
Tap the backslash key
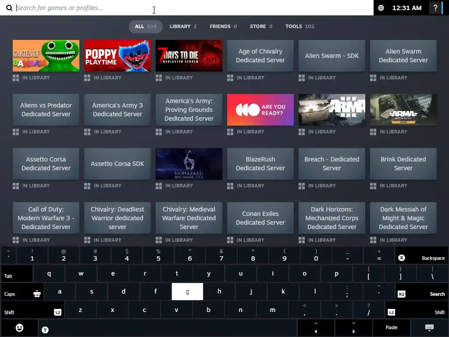[432, 274]
